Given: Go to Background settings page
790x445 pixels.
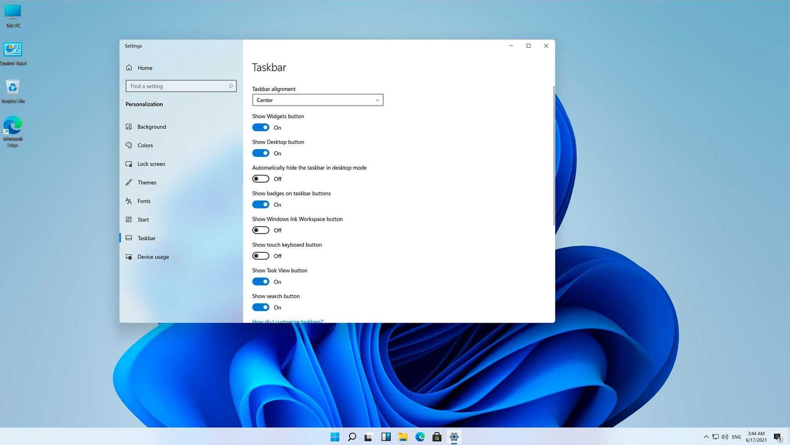Looking at the screenshot, I should pyautogui.click(x=181, y=127).
